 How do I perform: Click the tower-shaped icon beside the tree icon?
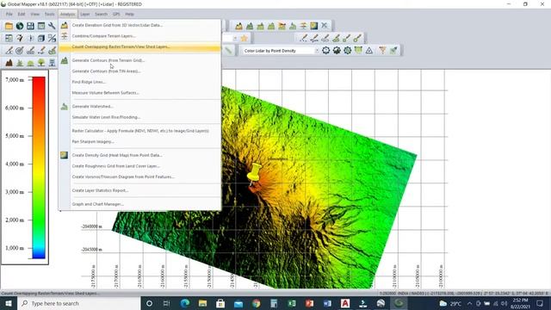click(x=52, y=63)
